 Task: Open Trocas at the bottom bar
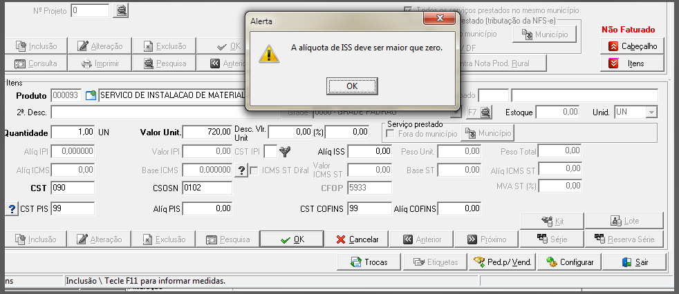(x=369, y=262)
